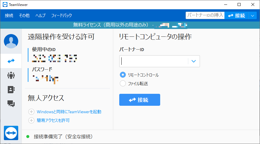260x144 pixels.
Task: Click the 接続準備完了（安全な接続） status text
Action: click(63, 137)
